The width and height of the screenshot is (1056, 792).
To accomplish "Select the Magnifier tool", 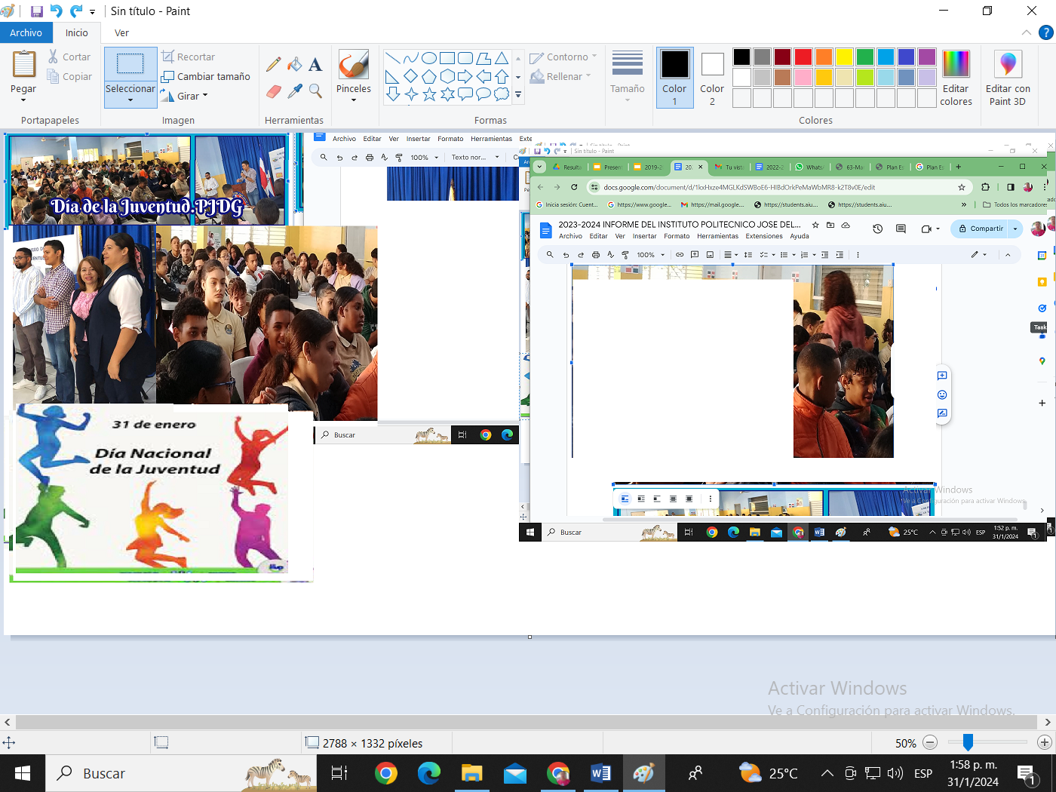I will (x=315, y=91).
